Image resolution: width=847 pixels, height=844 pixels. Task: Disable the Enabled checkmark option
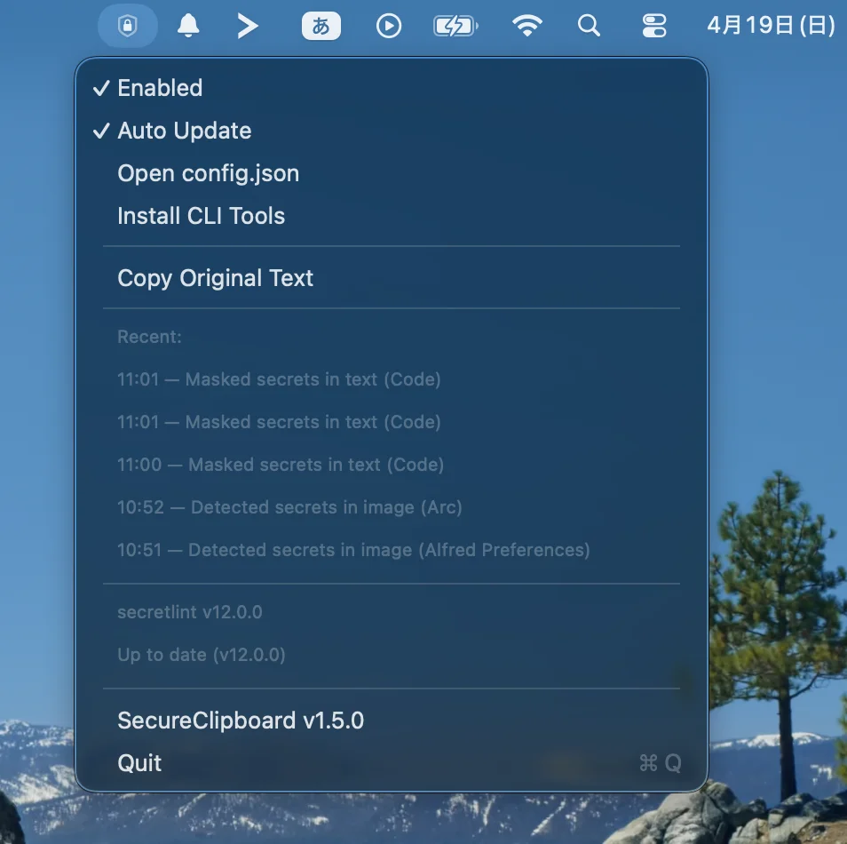pos(160,88)
